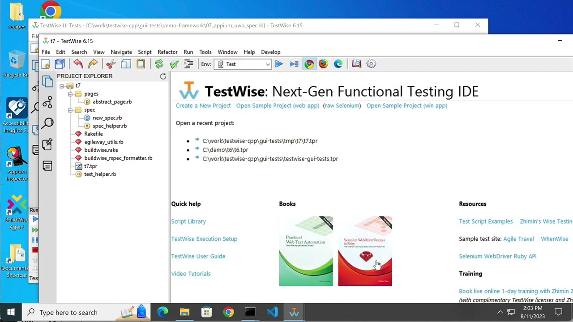Open the Tools menu
The width and height of the screenshot is (573, 322).
click(205, 52)
